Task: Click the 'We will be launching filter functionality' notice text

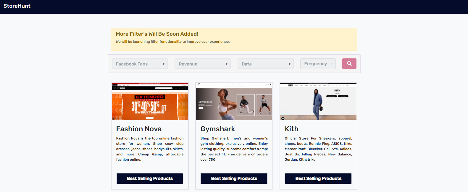Action: coord(173,42)
